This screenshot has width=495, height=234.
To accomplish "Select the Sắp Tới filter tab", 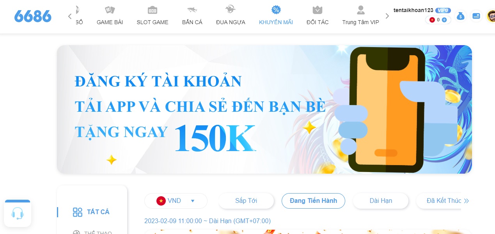I will pyautogui.click(x=246, y=201).
